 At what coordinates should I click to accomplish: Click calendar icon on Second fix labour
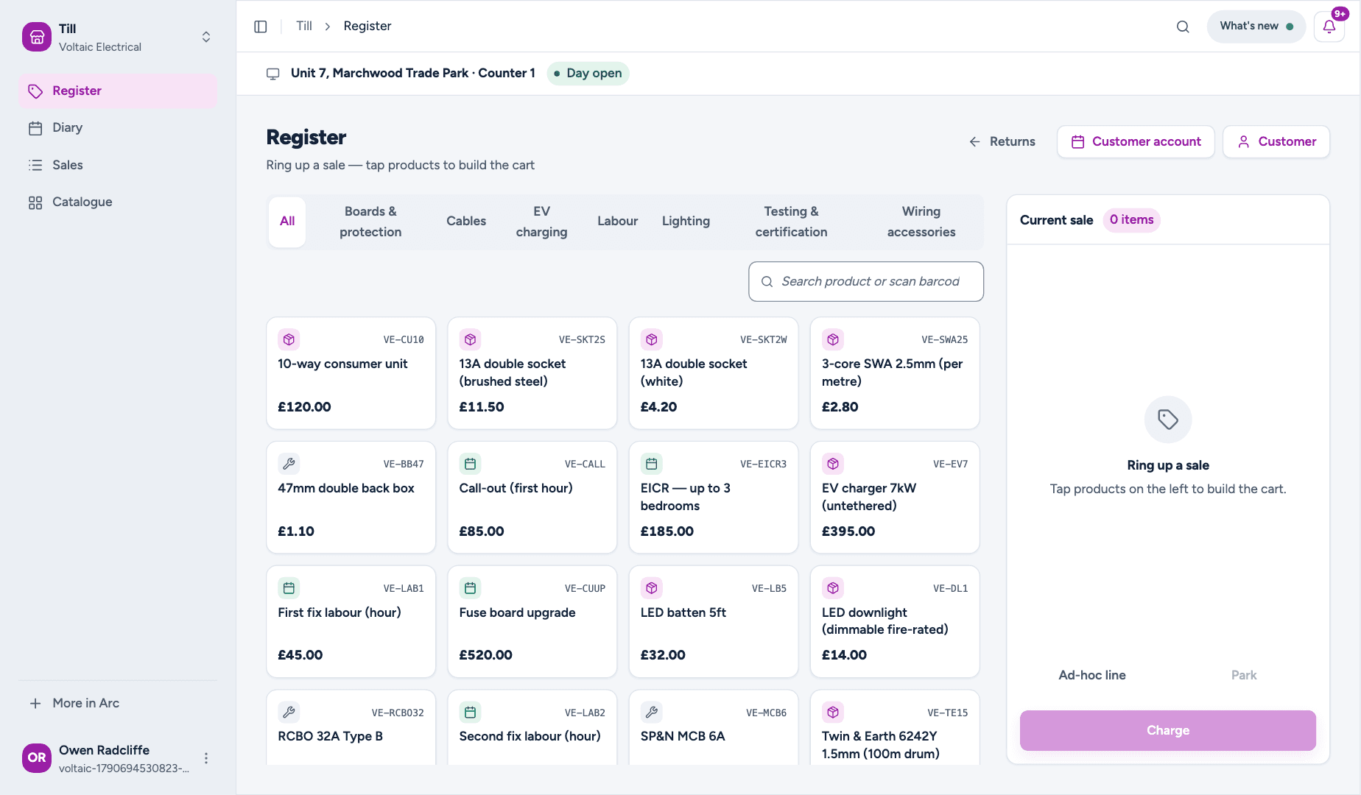pyautogui.click(x=470, y=713)
